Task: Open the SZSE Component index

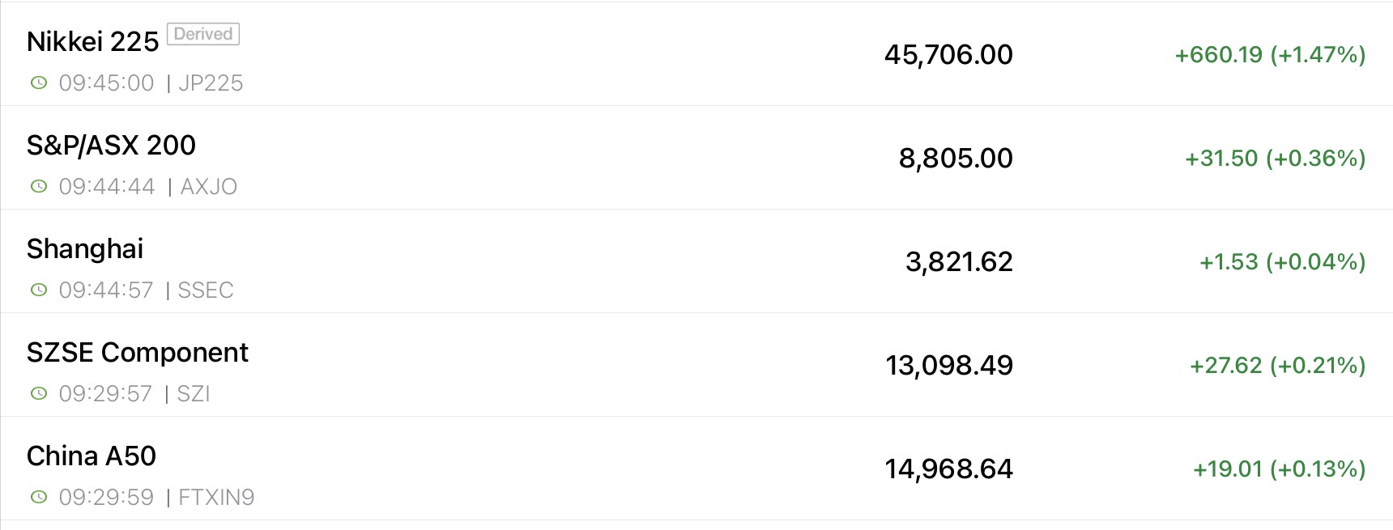Action: tap(138, 353)
